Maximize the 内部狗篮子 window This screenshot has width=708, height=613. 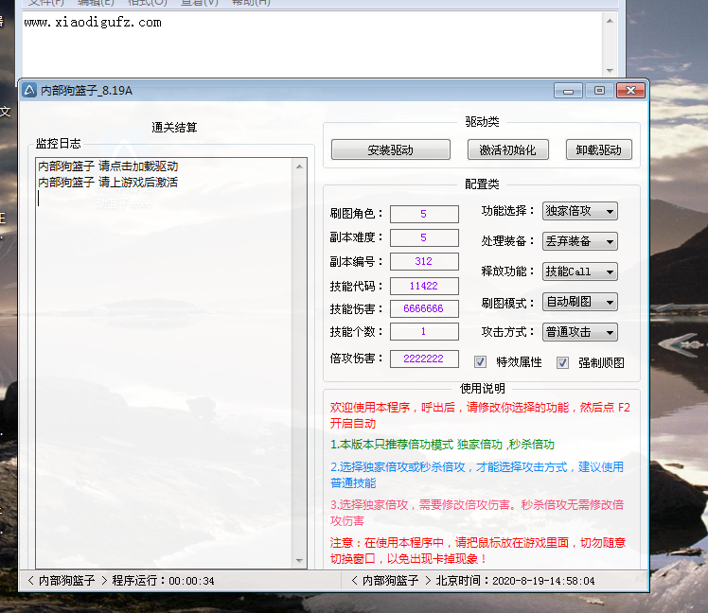[598, 91]
